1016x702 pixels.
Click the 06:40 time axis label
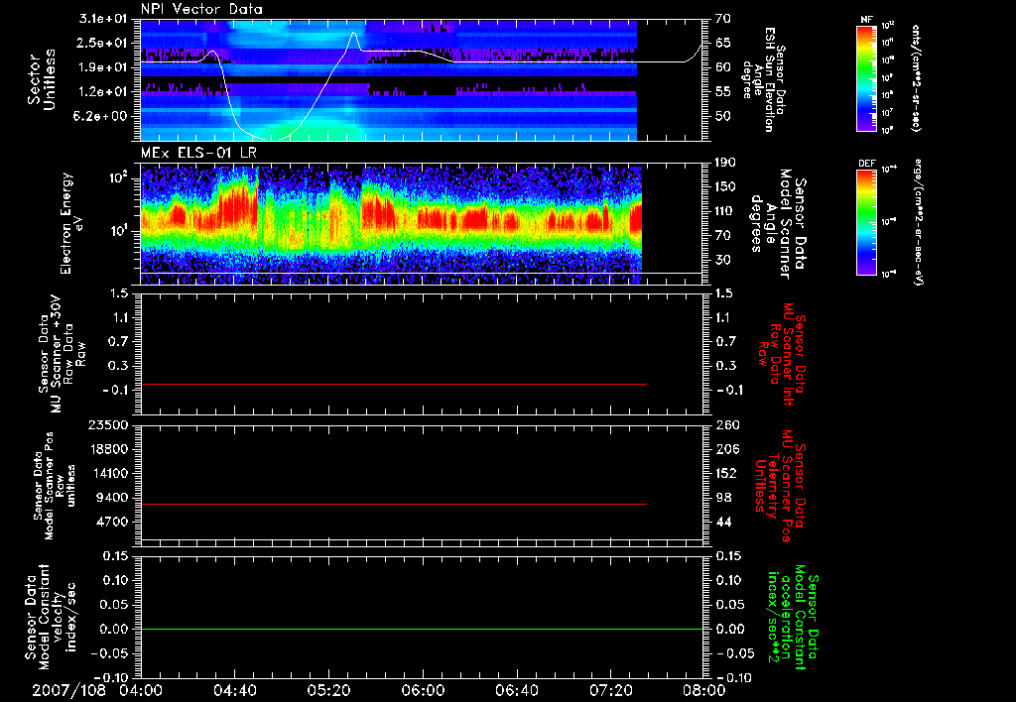click(516, 690)
